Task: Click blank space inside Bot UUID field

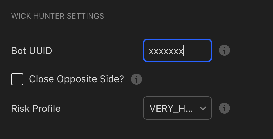Action: (x=197, y=50)
